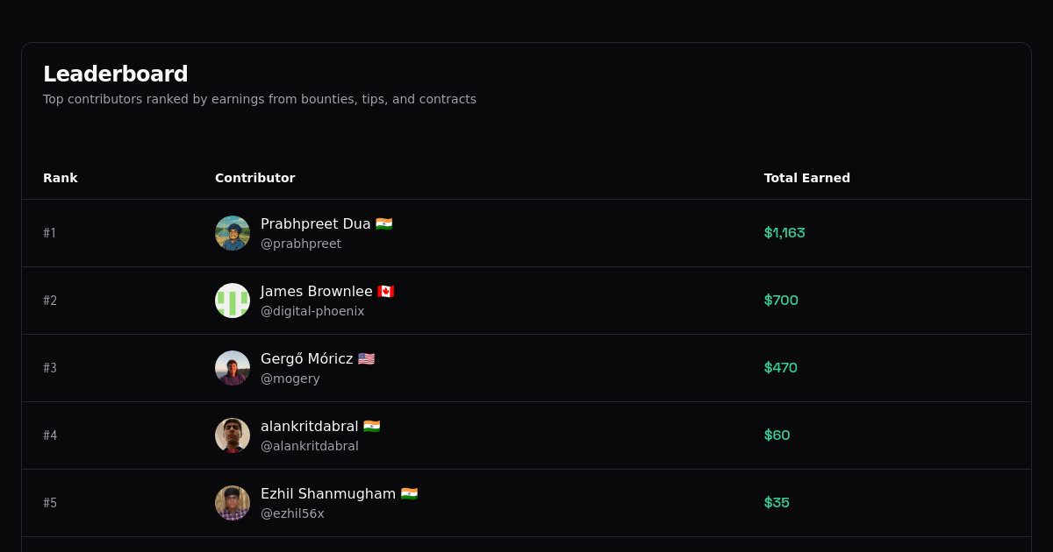Open the @digital-phoenix username link
Viewport: 1053px width, 552px height.
[x=312, y=311]
